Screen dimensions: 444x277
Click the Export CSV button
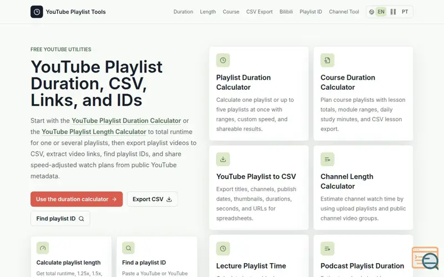click(152, 199)
